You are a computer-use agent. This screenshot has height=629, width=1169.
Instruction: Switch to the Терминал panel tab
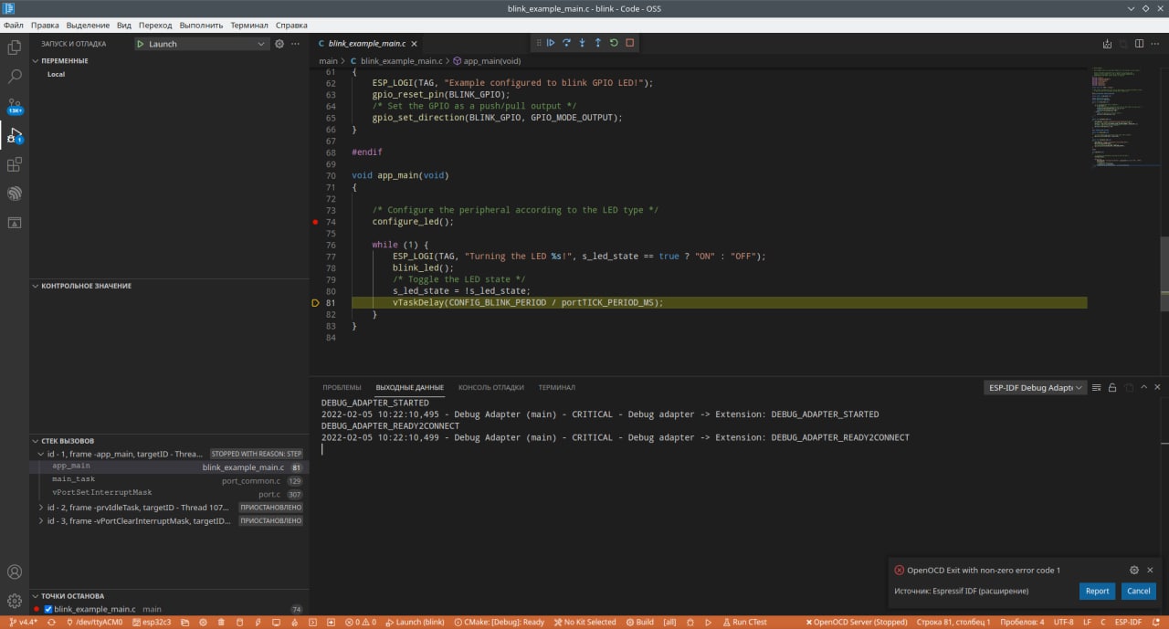556,388
